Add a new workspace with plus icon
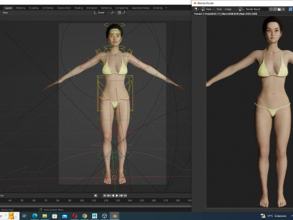Viewport: 293px width, 220px height. pyautogui.click(x=166, y=8)
